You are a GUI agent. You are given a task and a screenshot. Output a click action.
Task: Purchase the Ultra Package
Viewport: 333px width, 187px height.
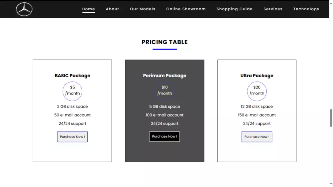point(257,137)
